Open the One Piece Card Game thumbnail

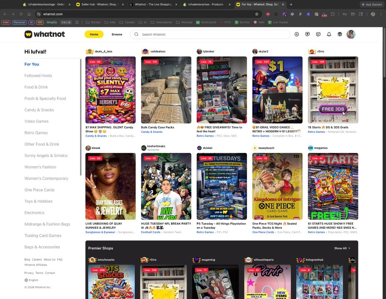click(277, 186)
